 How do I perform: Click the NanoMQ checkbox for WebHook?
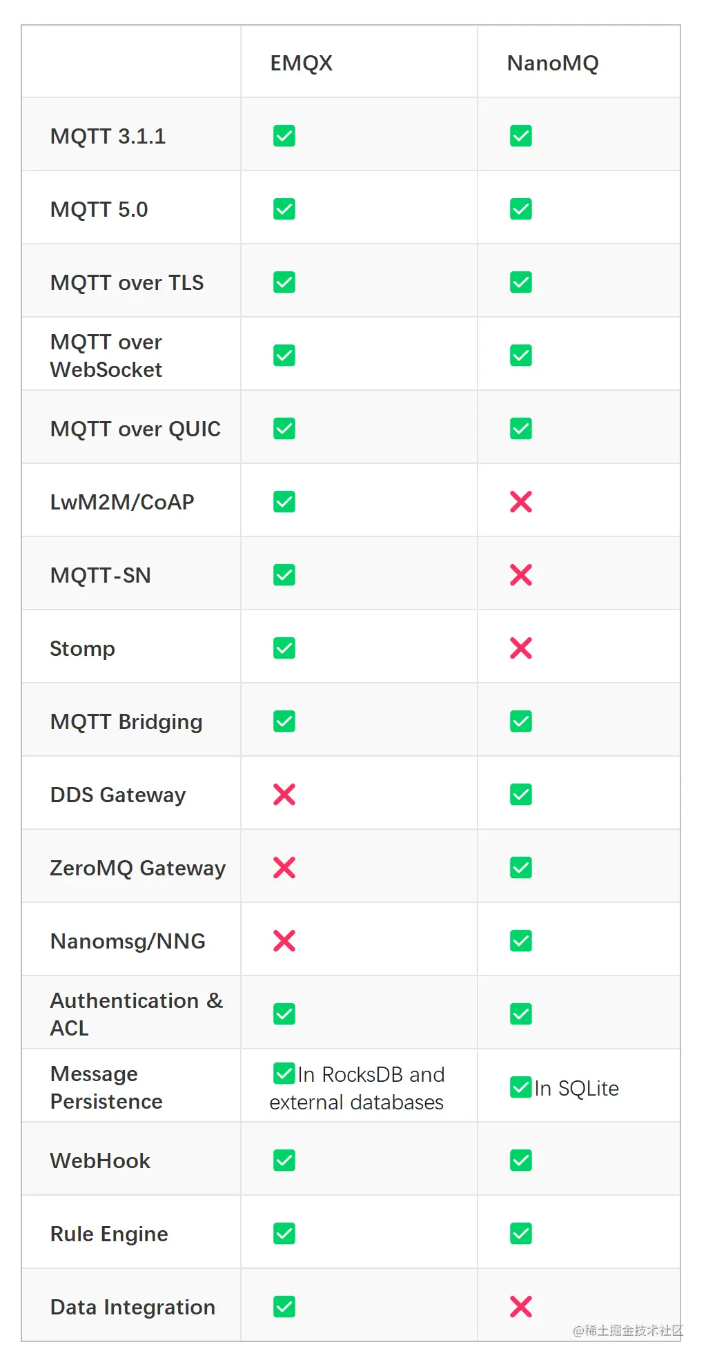tap(521, 1160)
